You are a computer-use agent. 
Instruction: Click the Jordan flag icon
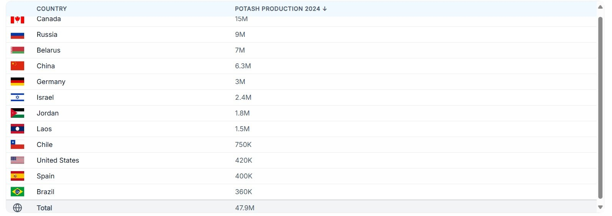pyautogui.click(x=17, y=113)
